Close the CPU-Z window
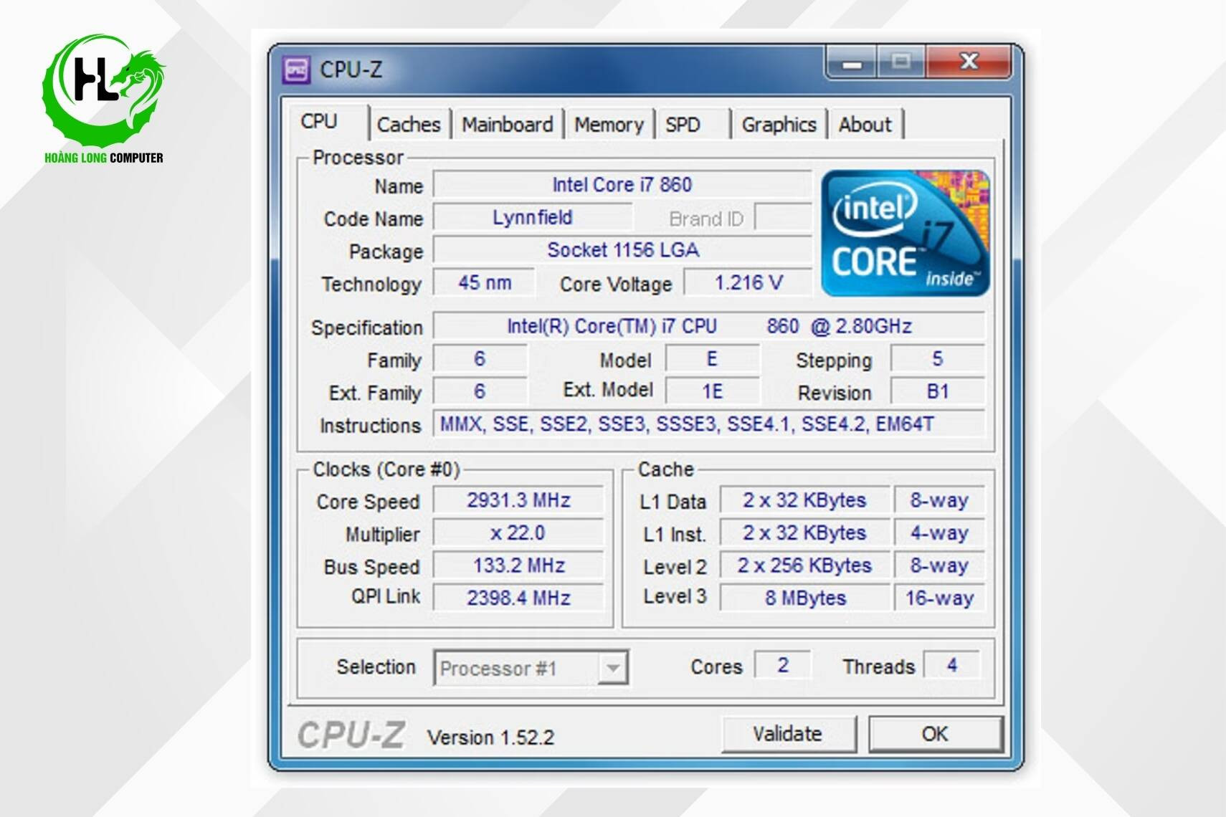 point(969,62)
